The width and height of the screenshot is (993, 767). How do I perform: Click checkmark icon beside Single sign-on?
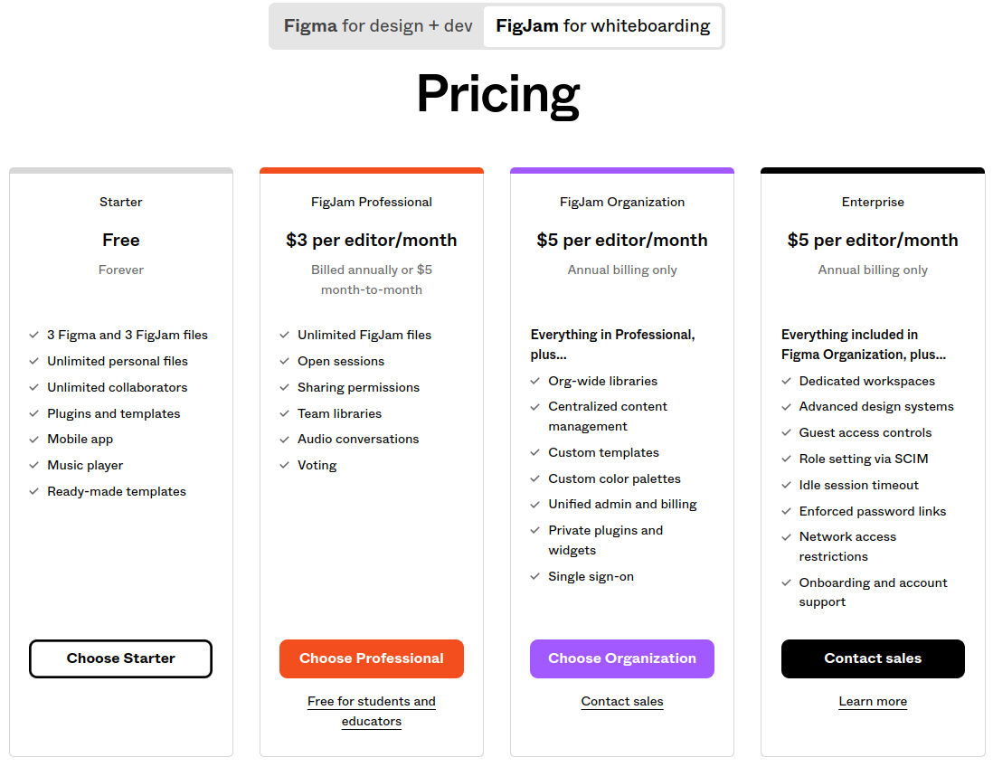[x=535, y=576]
